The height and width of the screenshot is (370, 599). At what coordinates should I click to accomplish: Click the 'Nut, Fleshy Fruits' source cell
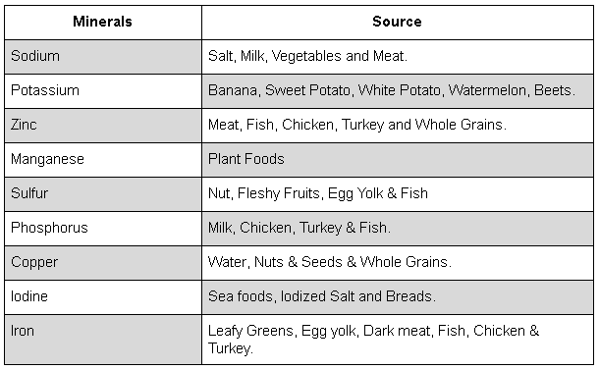pos(398,194)
